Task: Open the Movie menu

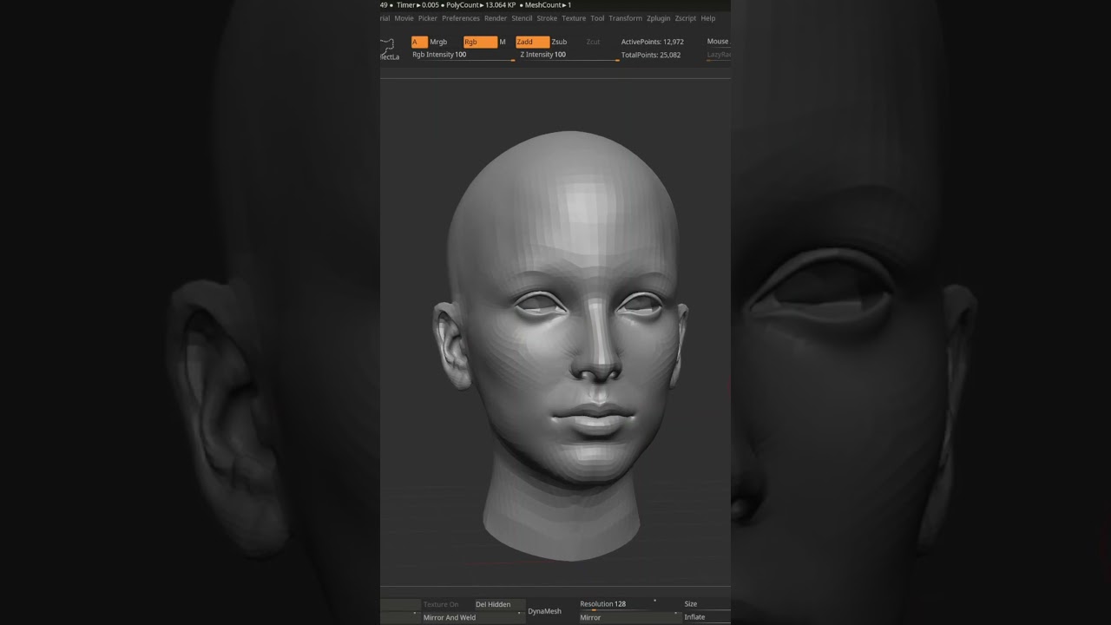Action: pos(404,18)
